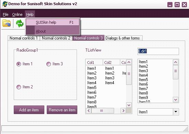Open the Online menu

(17, 14)
